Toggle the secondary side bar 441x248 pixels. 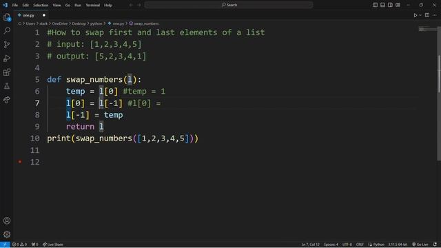390,5
